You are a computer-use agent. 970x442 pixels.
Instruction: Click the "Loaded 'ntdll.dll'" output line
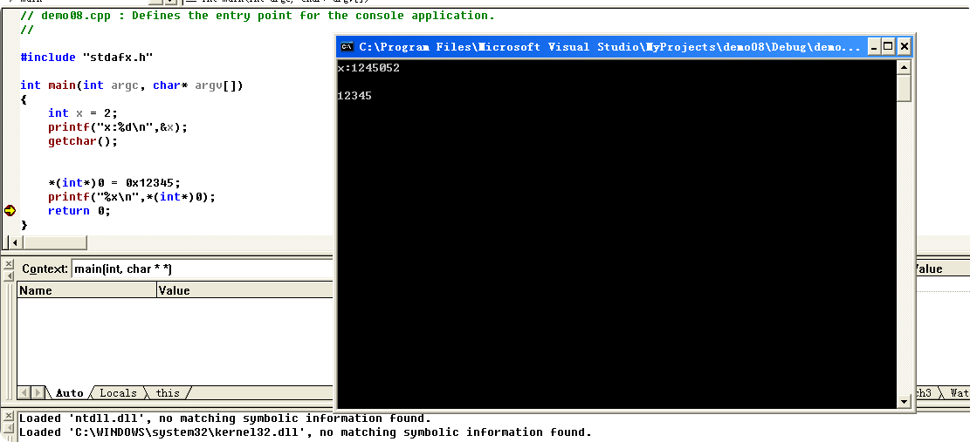tap(225, 418)
